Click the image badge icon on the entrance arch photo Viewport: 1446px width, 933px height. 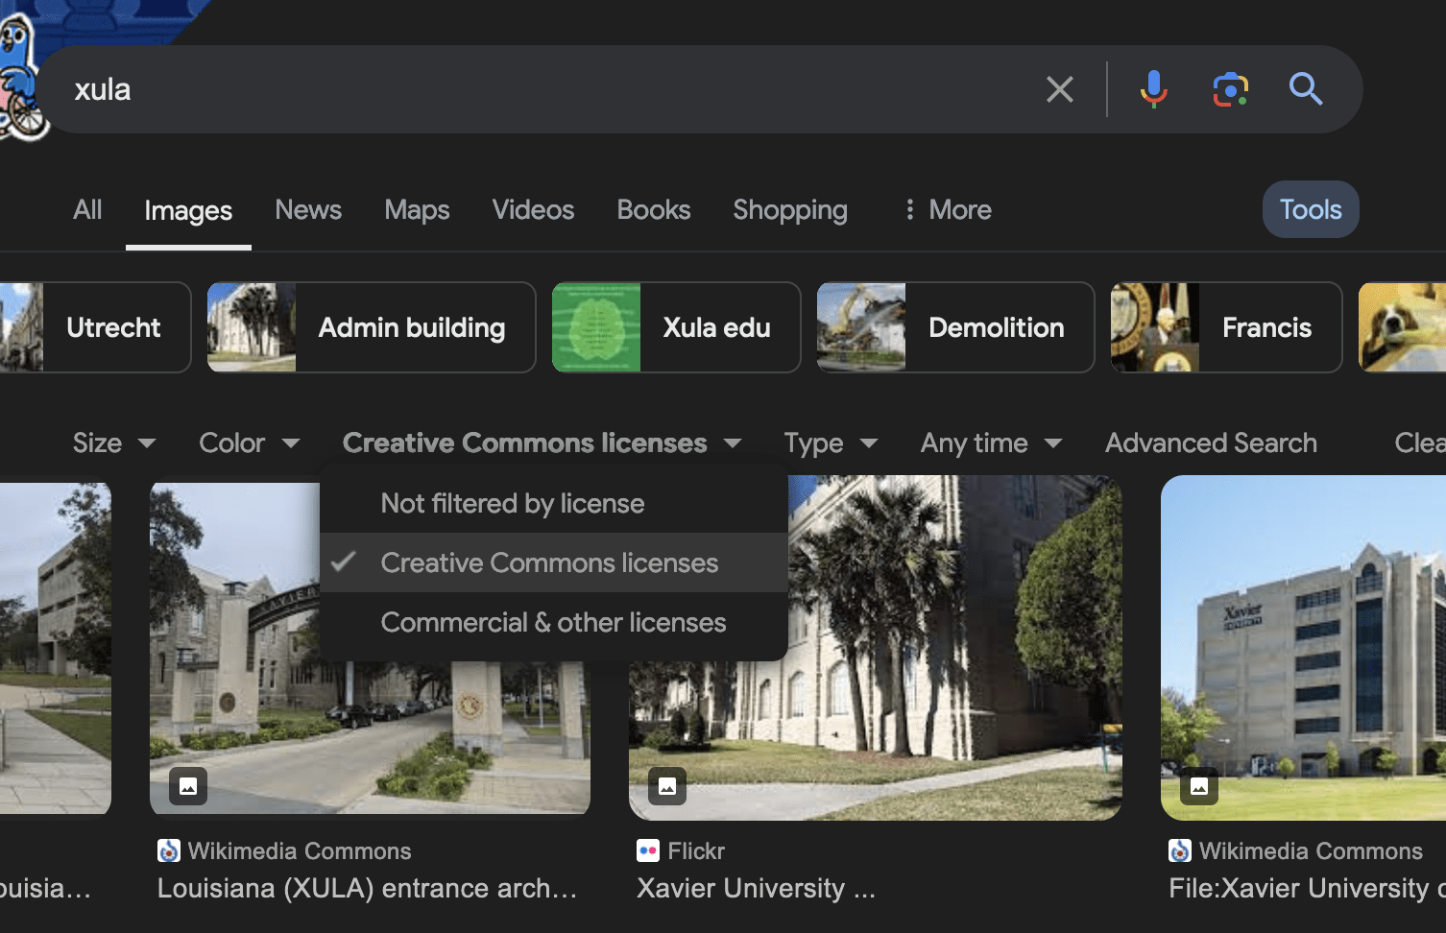[x=188, y=786]
